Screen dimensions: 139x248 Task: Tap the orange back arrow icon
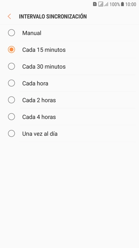tap(9, 16)
